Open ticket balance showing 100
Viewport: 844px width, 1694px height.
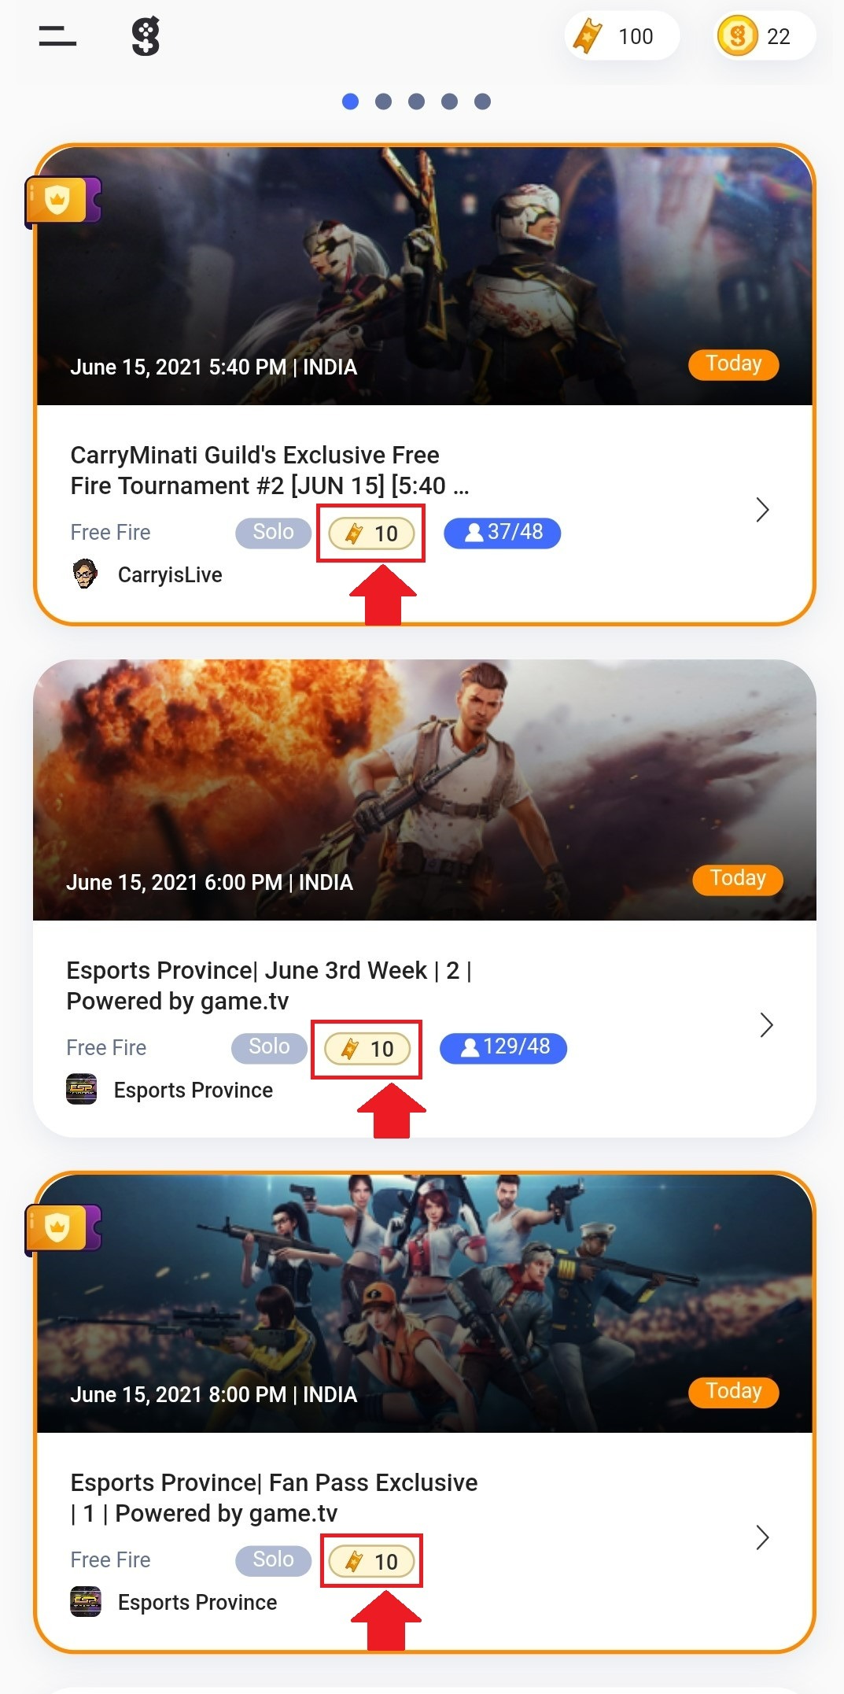coord(621,36)
